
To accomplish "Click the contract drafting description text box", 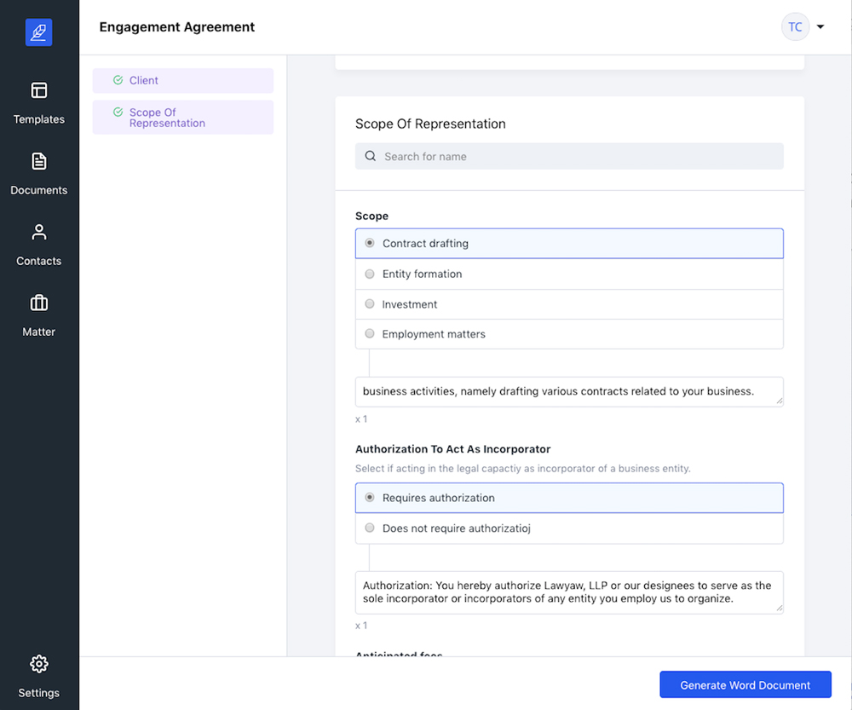I will coord(568,391).
